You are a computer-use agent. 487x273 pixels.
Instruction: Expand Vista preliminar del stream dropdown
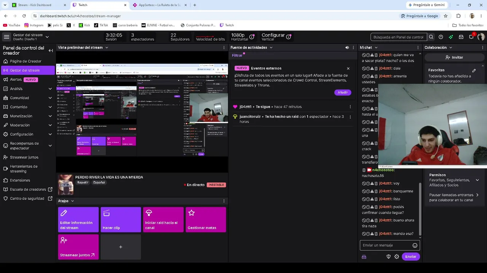tap(107, 48)
